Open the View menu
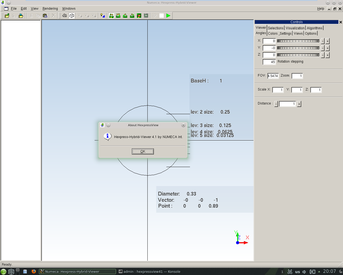This screenshot has height=275, width=343. tap(35, 9)
